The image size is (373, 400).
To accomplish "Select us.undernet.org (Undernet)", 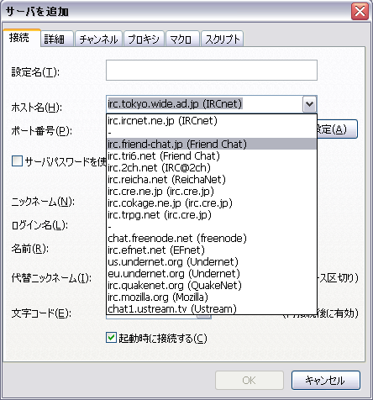I will tap(212, 261).
